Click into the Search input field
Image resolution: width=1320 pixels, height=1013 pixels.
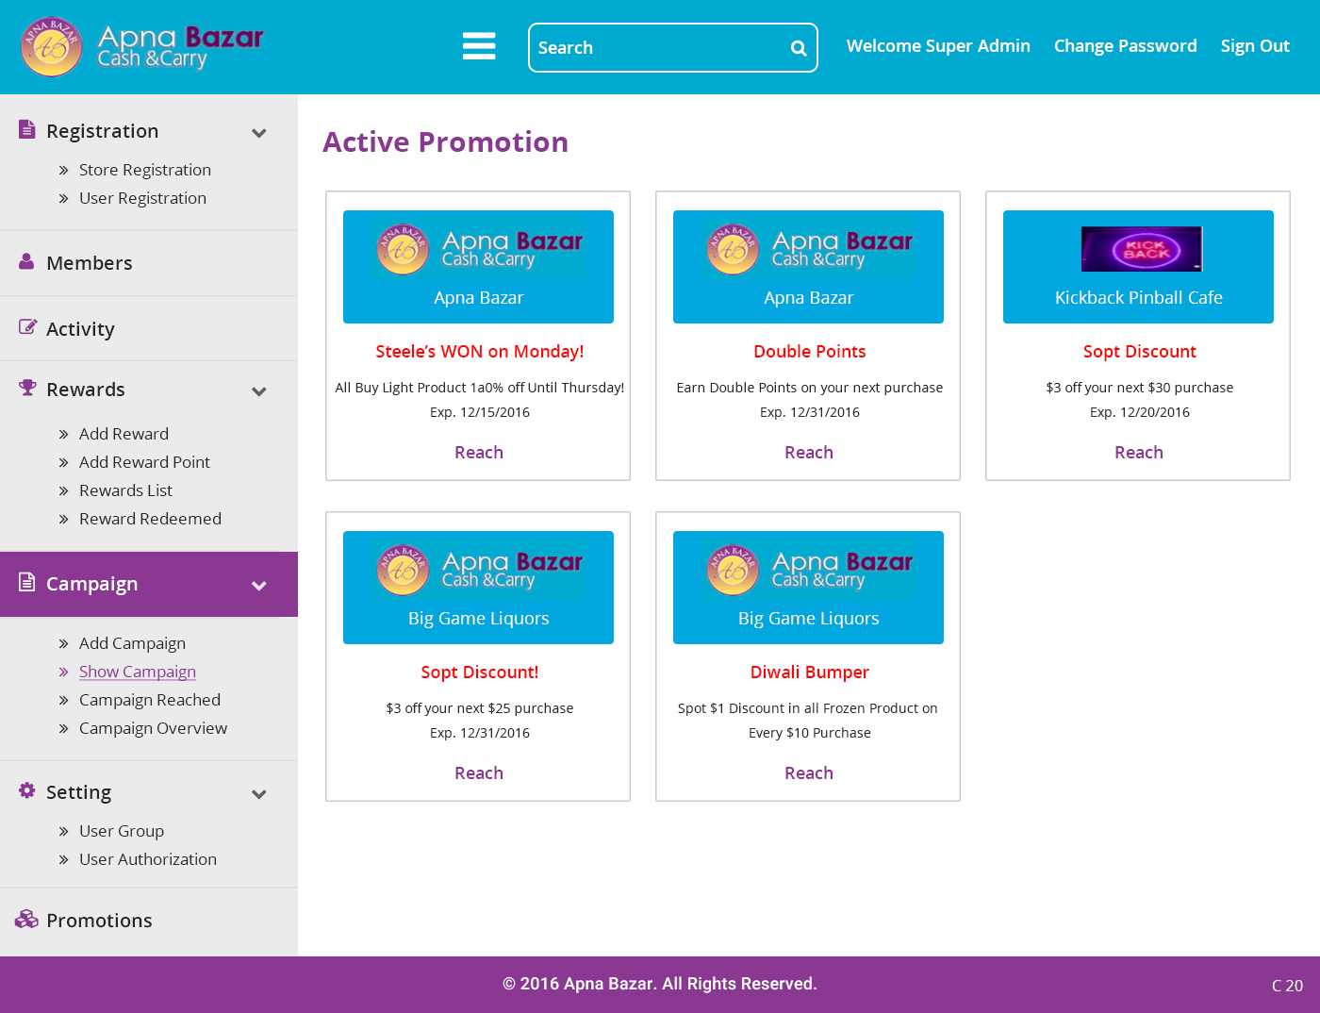pos(658,48)
